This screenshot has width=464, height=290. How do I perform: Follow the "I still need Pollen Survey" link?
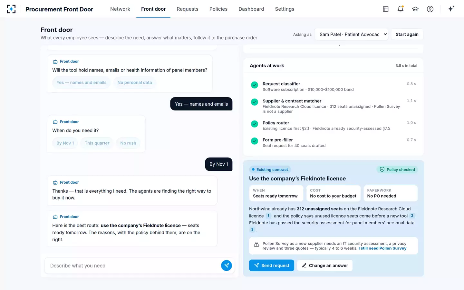382,248
